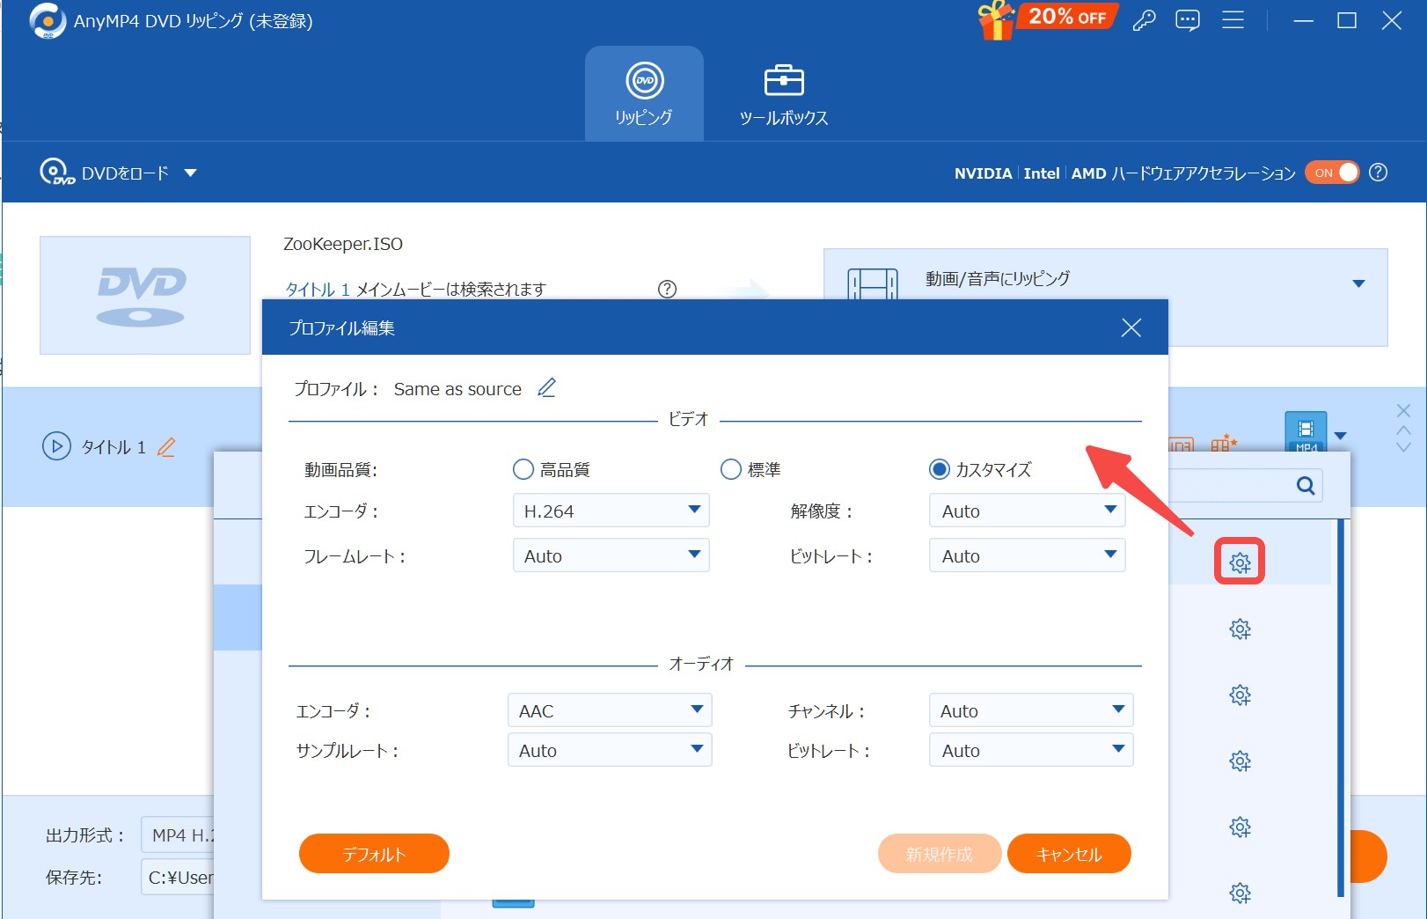Click the key registration icon
The width and height of the screenshot is (1427, 919).
click(1144, 20)
